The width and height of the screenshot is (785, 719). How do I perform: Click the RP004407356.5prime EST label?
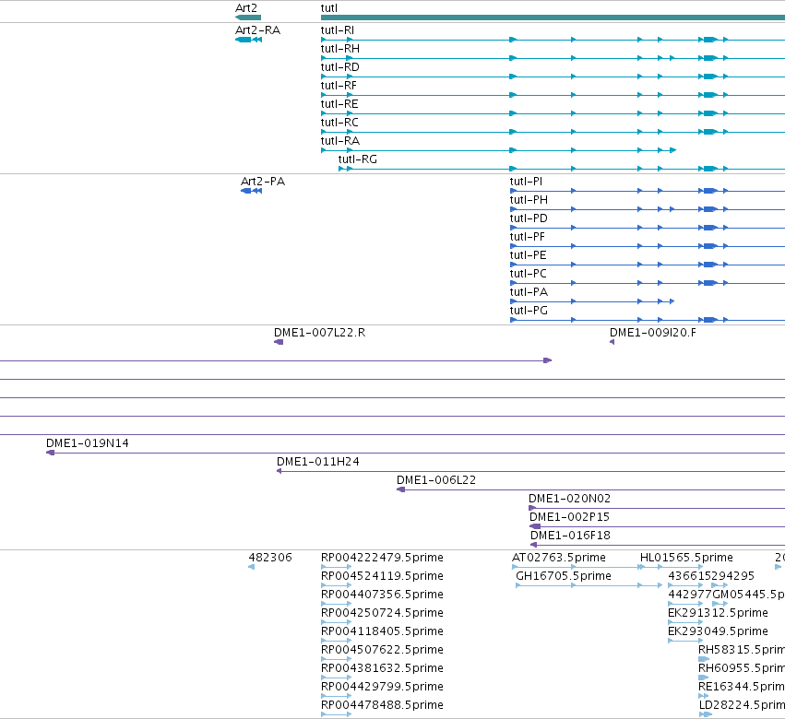coord(382,595)
